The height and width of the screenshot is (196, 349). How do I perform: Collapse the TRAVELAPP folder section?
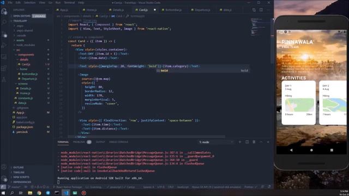(x=20, y=21)
